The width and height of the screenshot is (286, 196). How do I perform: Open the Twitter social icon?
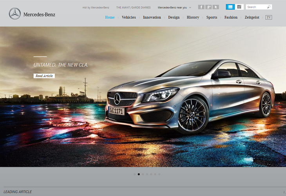(216, 7)
